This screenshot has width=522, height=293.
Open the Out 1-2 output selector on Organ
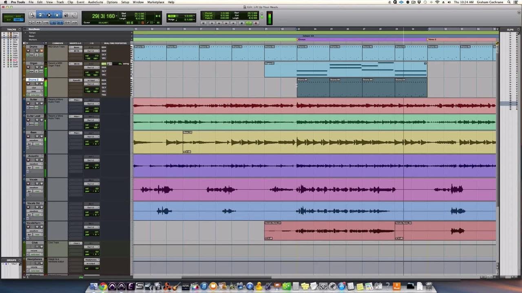pyautogui.click(x=92, y=68)
